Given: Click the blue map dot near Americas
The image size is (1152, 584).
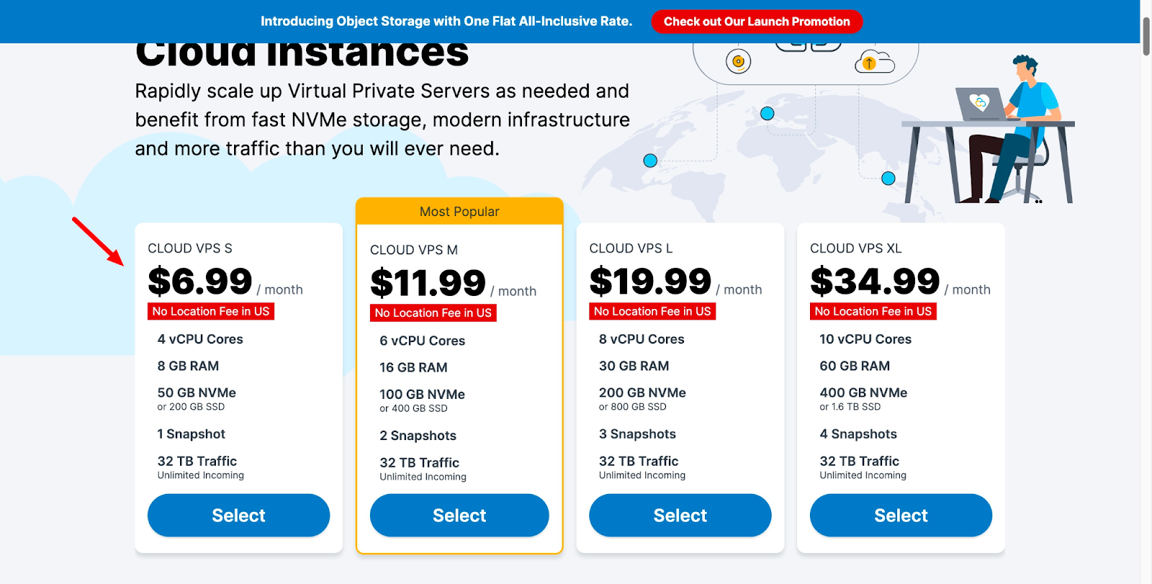Looking at the screenshot, I should [650, 161].
